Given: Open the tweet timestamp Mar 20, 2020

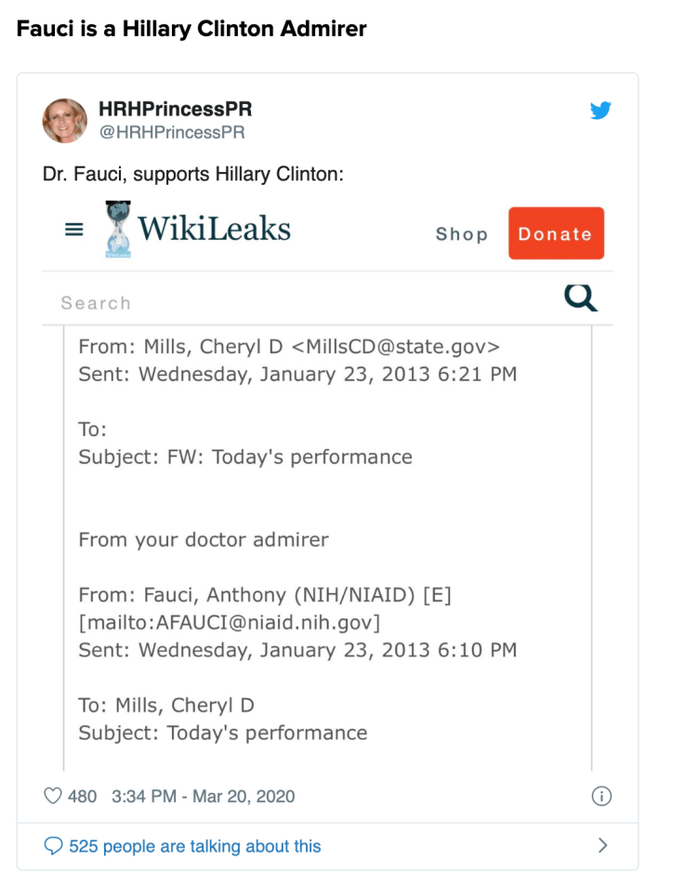Looking at the screenshot, I should (x=203, y=796).
